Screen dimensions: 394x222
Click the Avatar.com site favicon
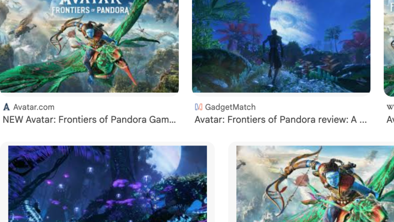click(6, 107)
